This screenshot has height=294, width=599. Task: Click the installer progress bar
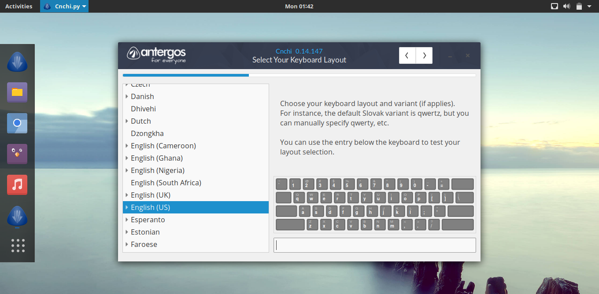click(299, 75)
